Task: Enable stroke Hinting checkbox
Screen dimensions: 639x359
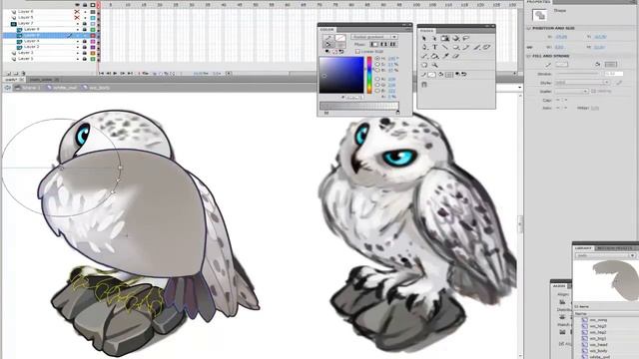Action: 593,91
